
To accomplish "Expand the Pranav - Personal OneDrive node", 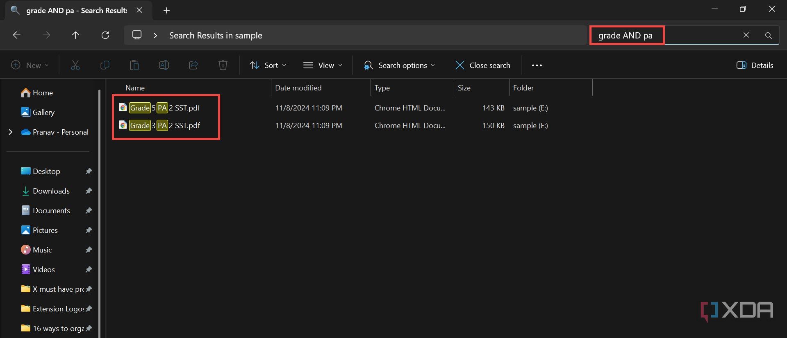I will (11, 132).
